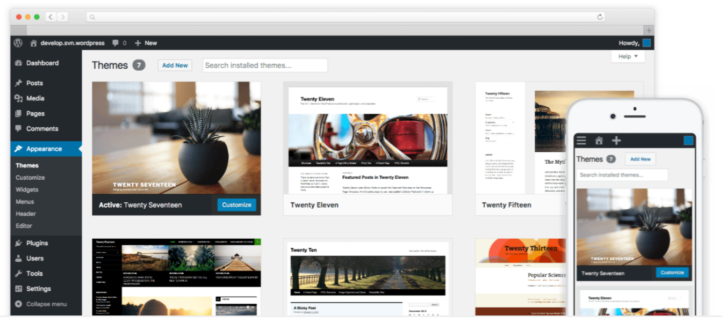
Task: Open the Themes submenu entry
Action: (x=27, y=165)
